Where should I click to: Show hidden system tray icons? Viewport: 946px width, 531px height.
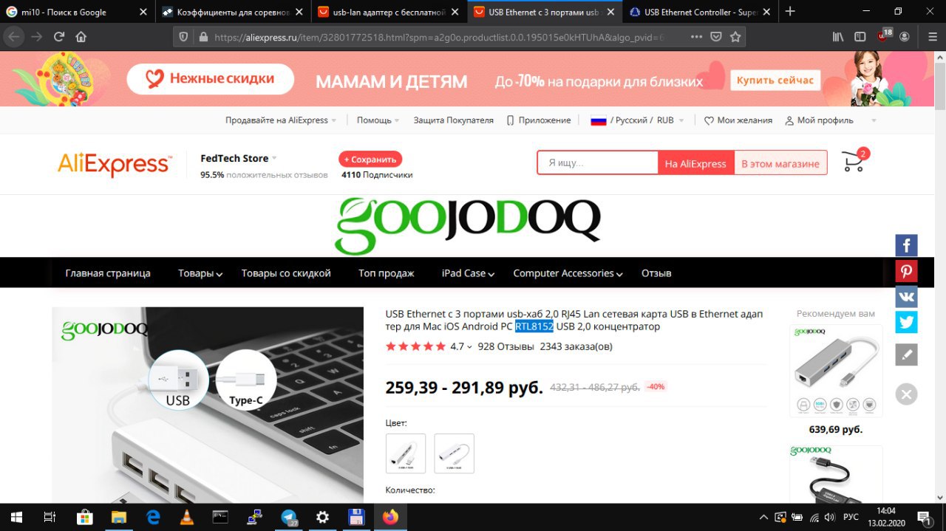[x=763, y=517]
